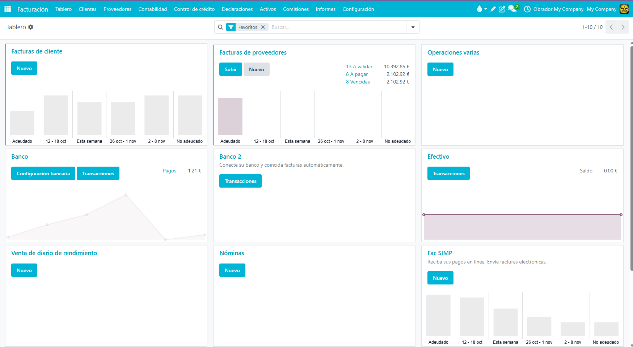Click Nuevo under Operaciones varias

[x=440, y=69]
